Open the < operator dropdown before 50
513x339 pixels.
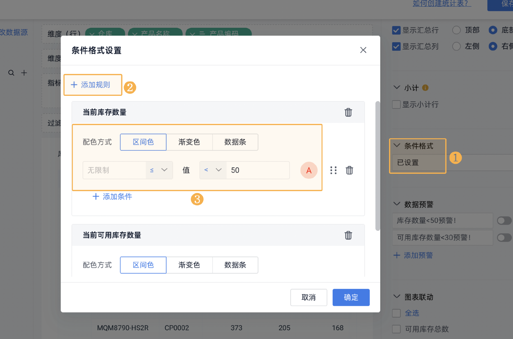tap(213, 170)
